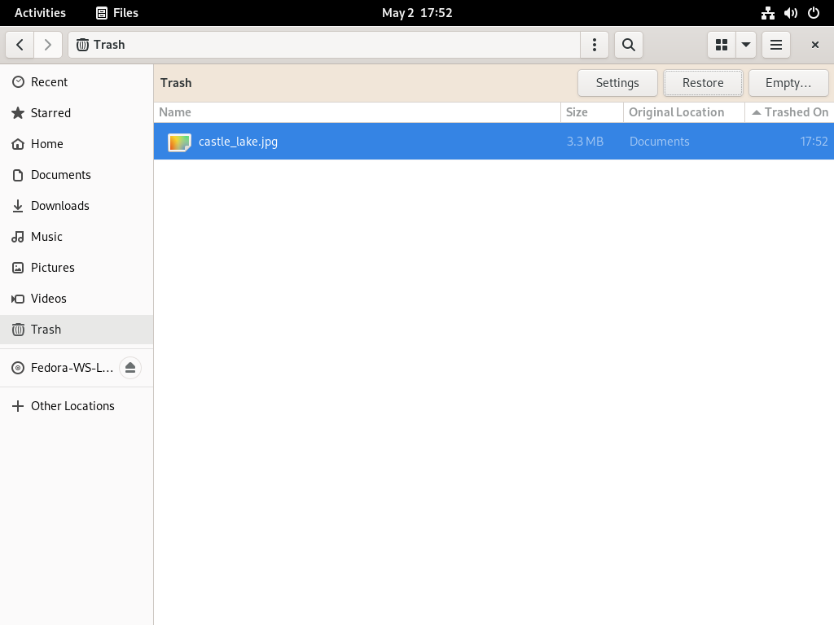Click the volume speaker icon
This screenshot has height=625, width=834.
(791, 13)
